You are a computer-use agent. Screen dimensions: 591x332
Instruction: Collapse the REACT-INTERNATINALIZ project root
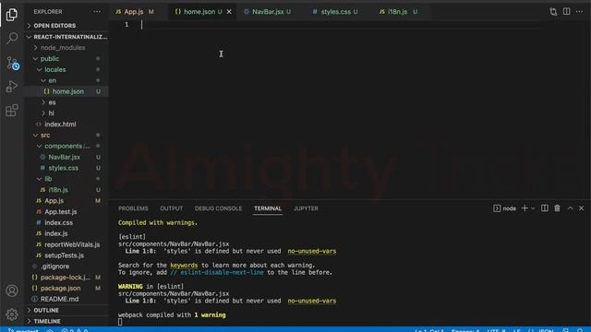(66, 37)
